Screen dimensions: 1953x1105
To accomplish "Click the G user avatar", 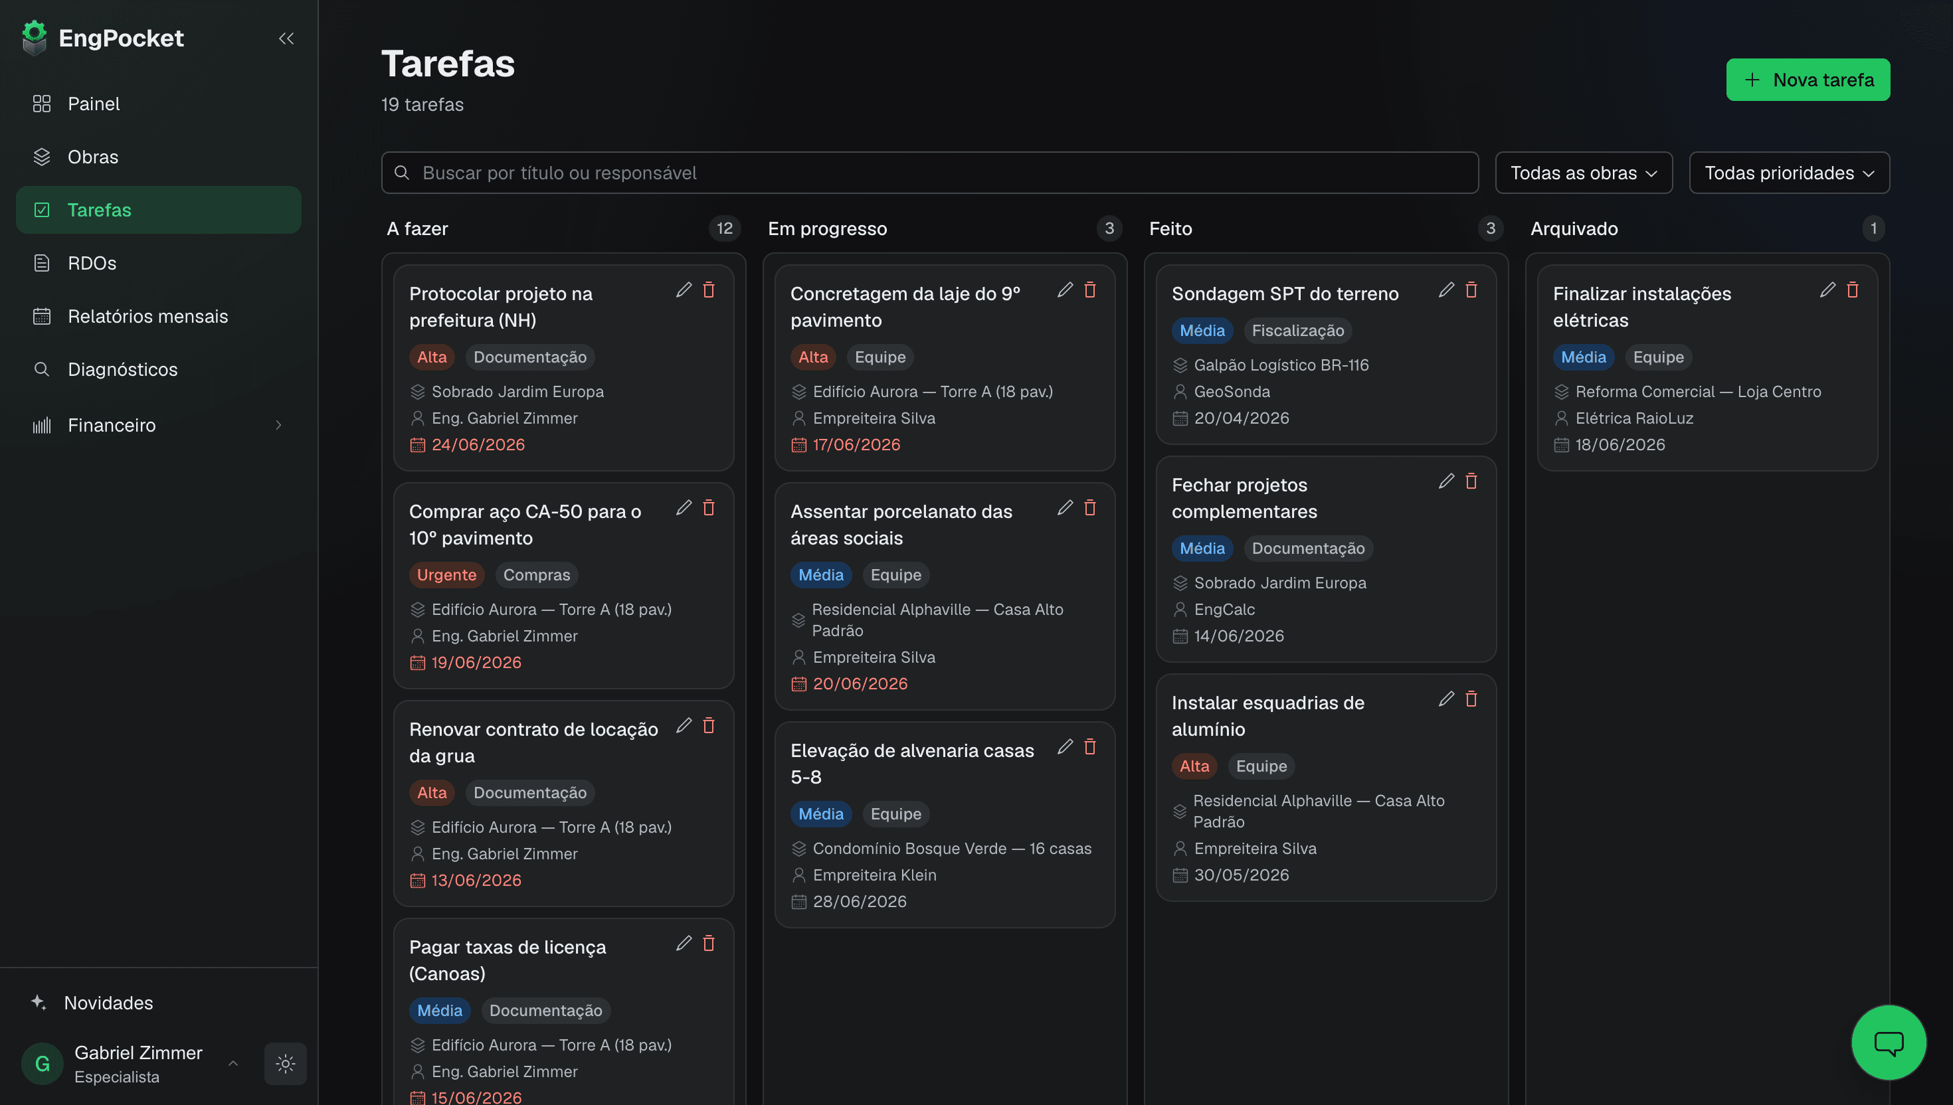I will (43, 1063).
